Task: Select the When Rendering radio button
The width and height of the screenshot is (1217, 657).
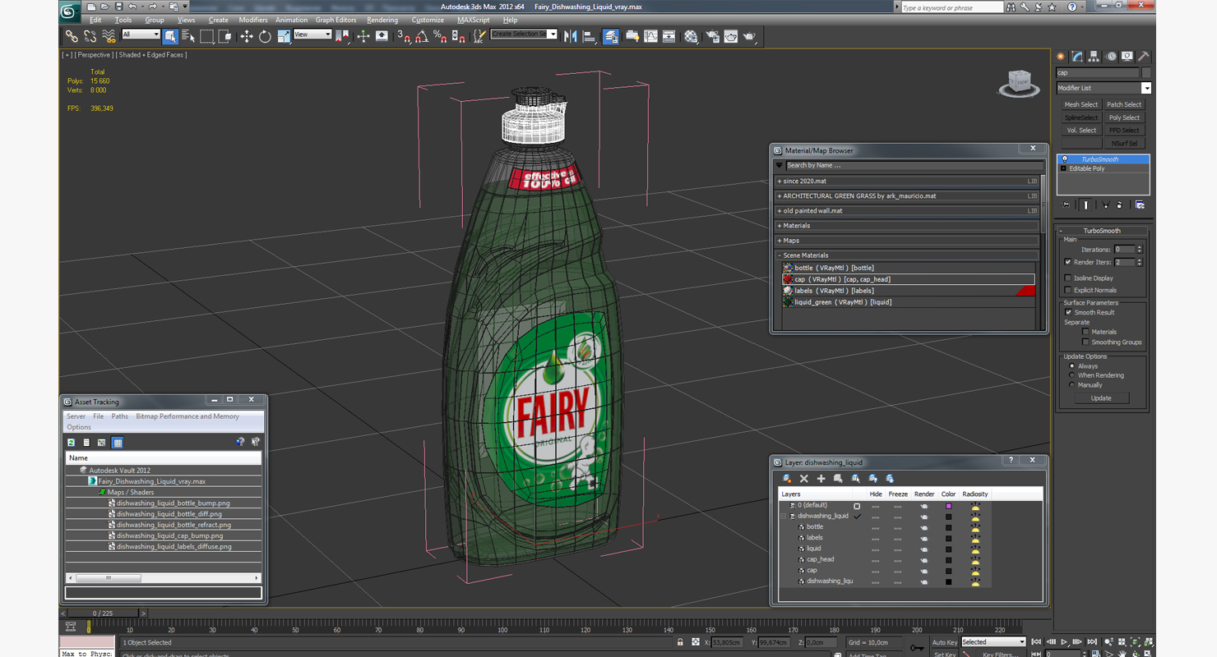Action: [1071, 375]
